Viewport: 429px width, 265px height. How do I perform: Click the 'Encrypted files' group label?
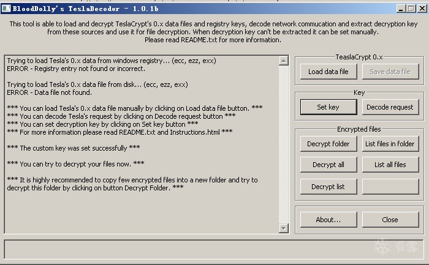point(359,129)
